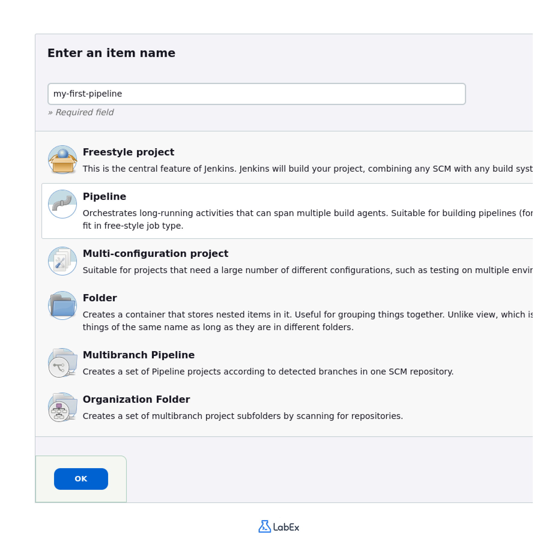Click the Organization Folder icon
Viewport: 558px width, 539px height.
point(62,407)
